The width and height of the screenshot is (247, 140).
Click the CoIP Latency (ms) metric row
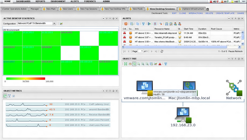pos(58,104)
